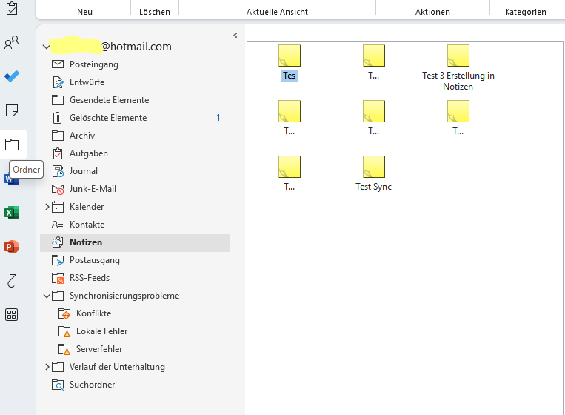Launch PowerPoint from the sidebar

12,247
